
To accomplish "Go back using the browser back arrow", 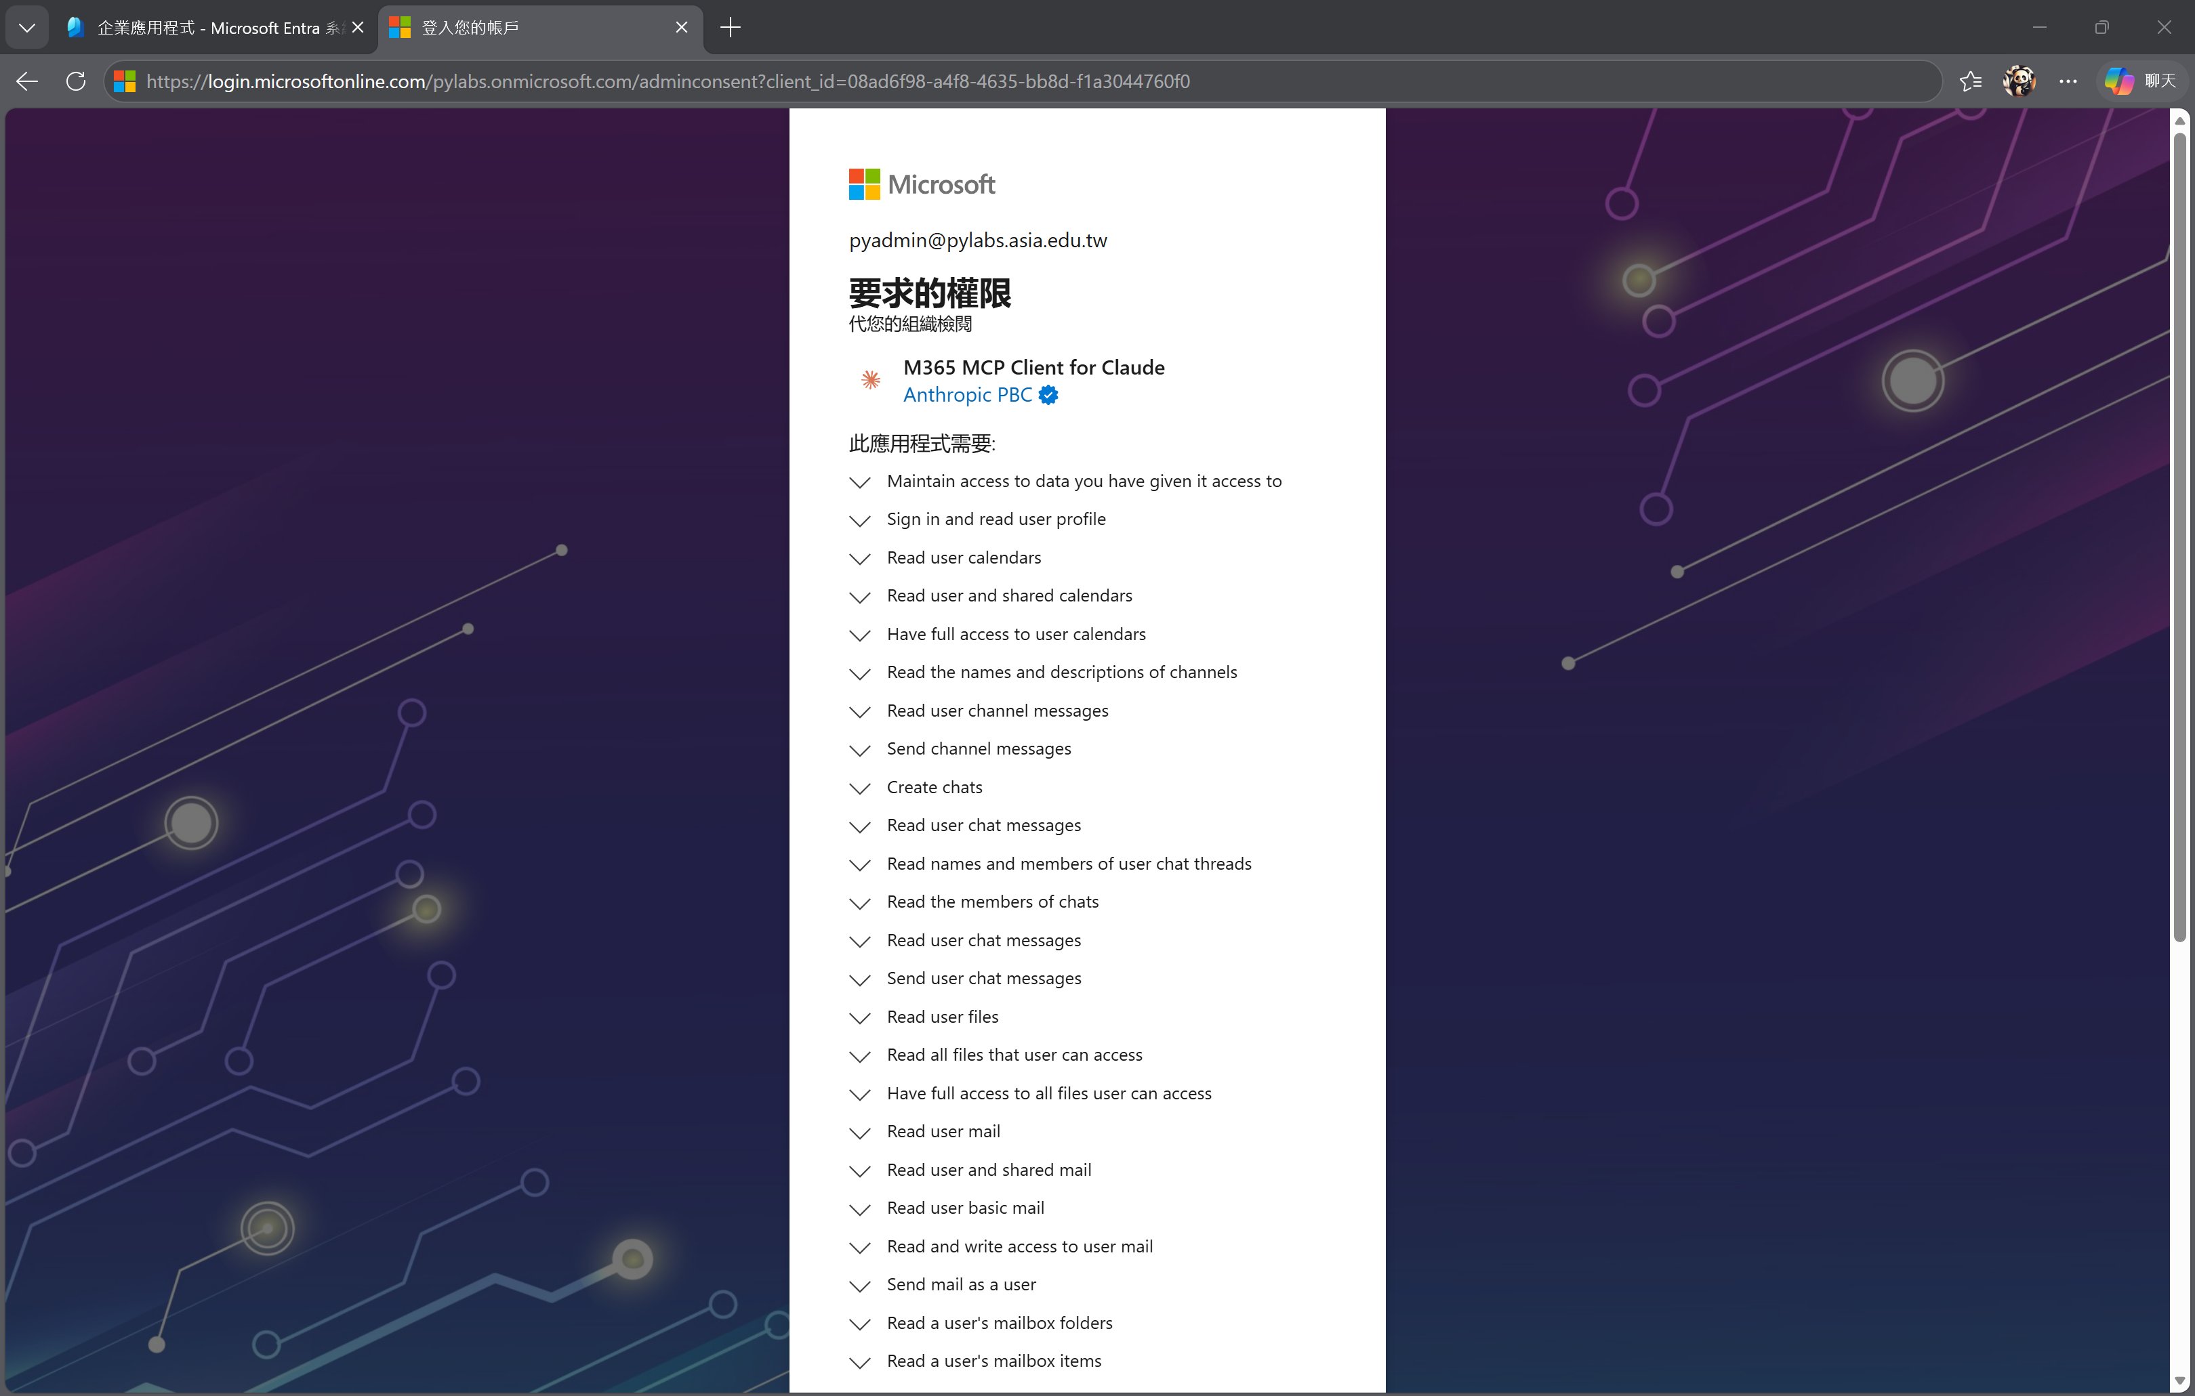I will [x=27, y=81].
